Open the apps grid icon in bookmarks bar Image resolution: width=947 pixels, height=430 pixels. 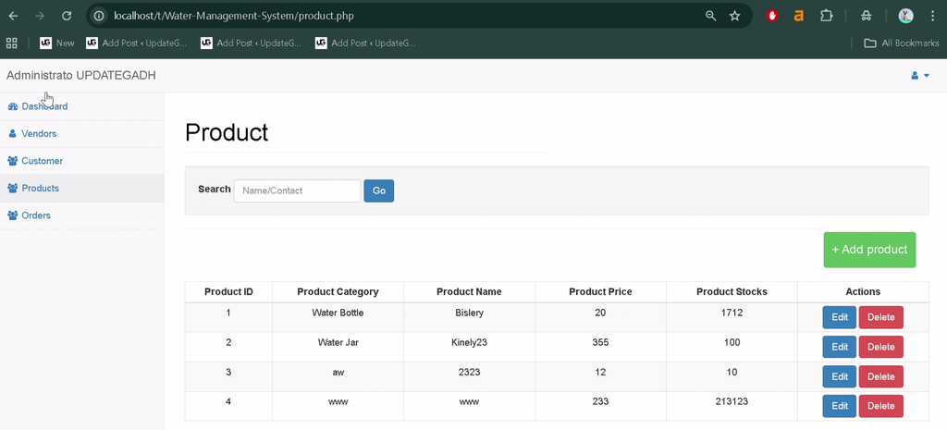point(11,43)
